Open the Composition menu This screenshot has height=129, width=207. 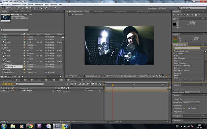click(15, 4)
